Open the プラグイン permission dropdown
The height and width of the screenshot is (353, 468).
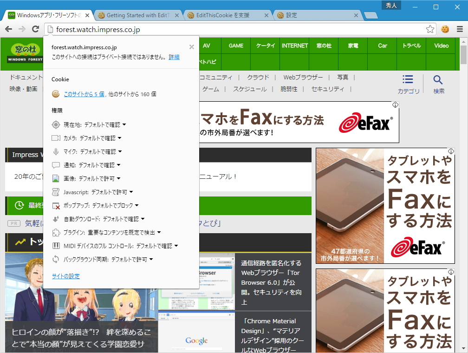159,232
